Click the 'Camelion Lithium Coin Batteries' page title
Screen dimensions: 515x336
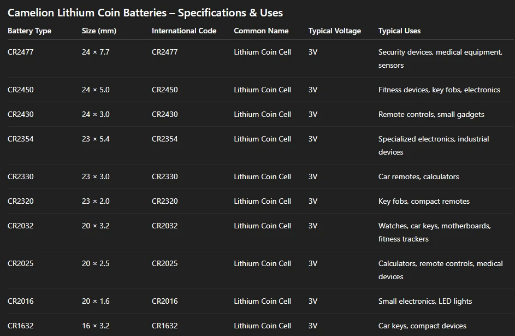145,13
